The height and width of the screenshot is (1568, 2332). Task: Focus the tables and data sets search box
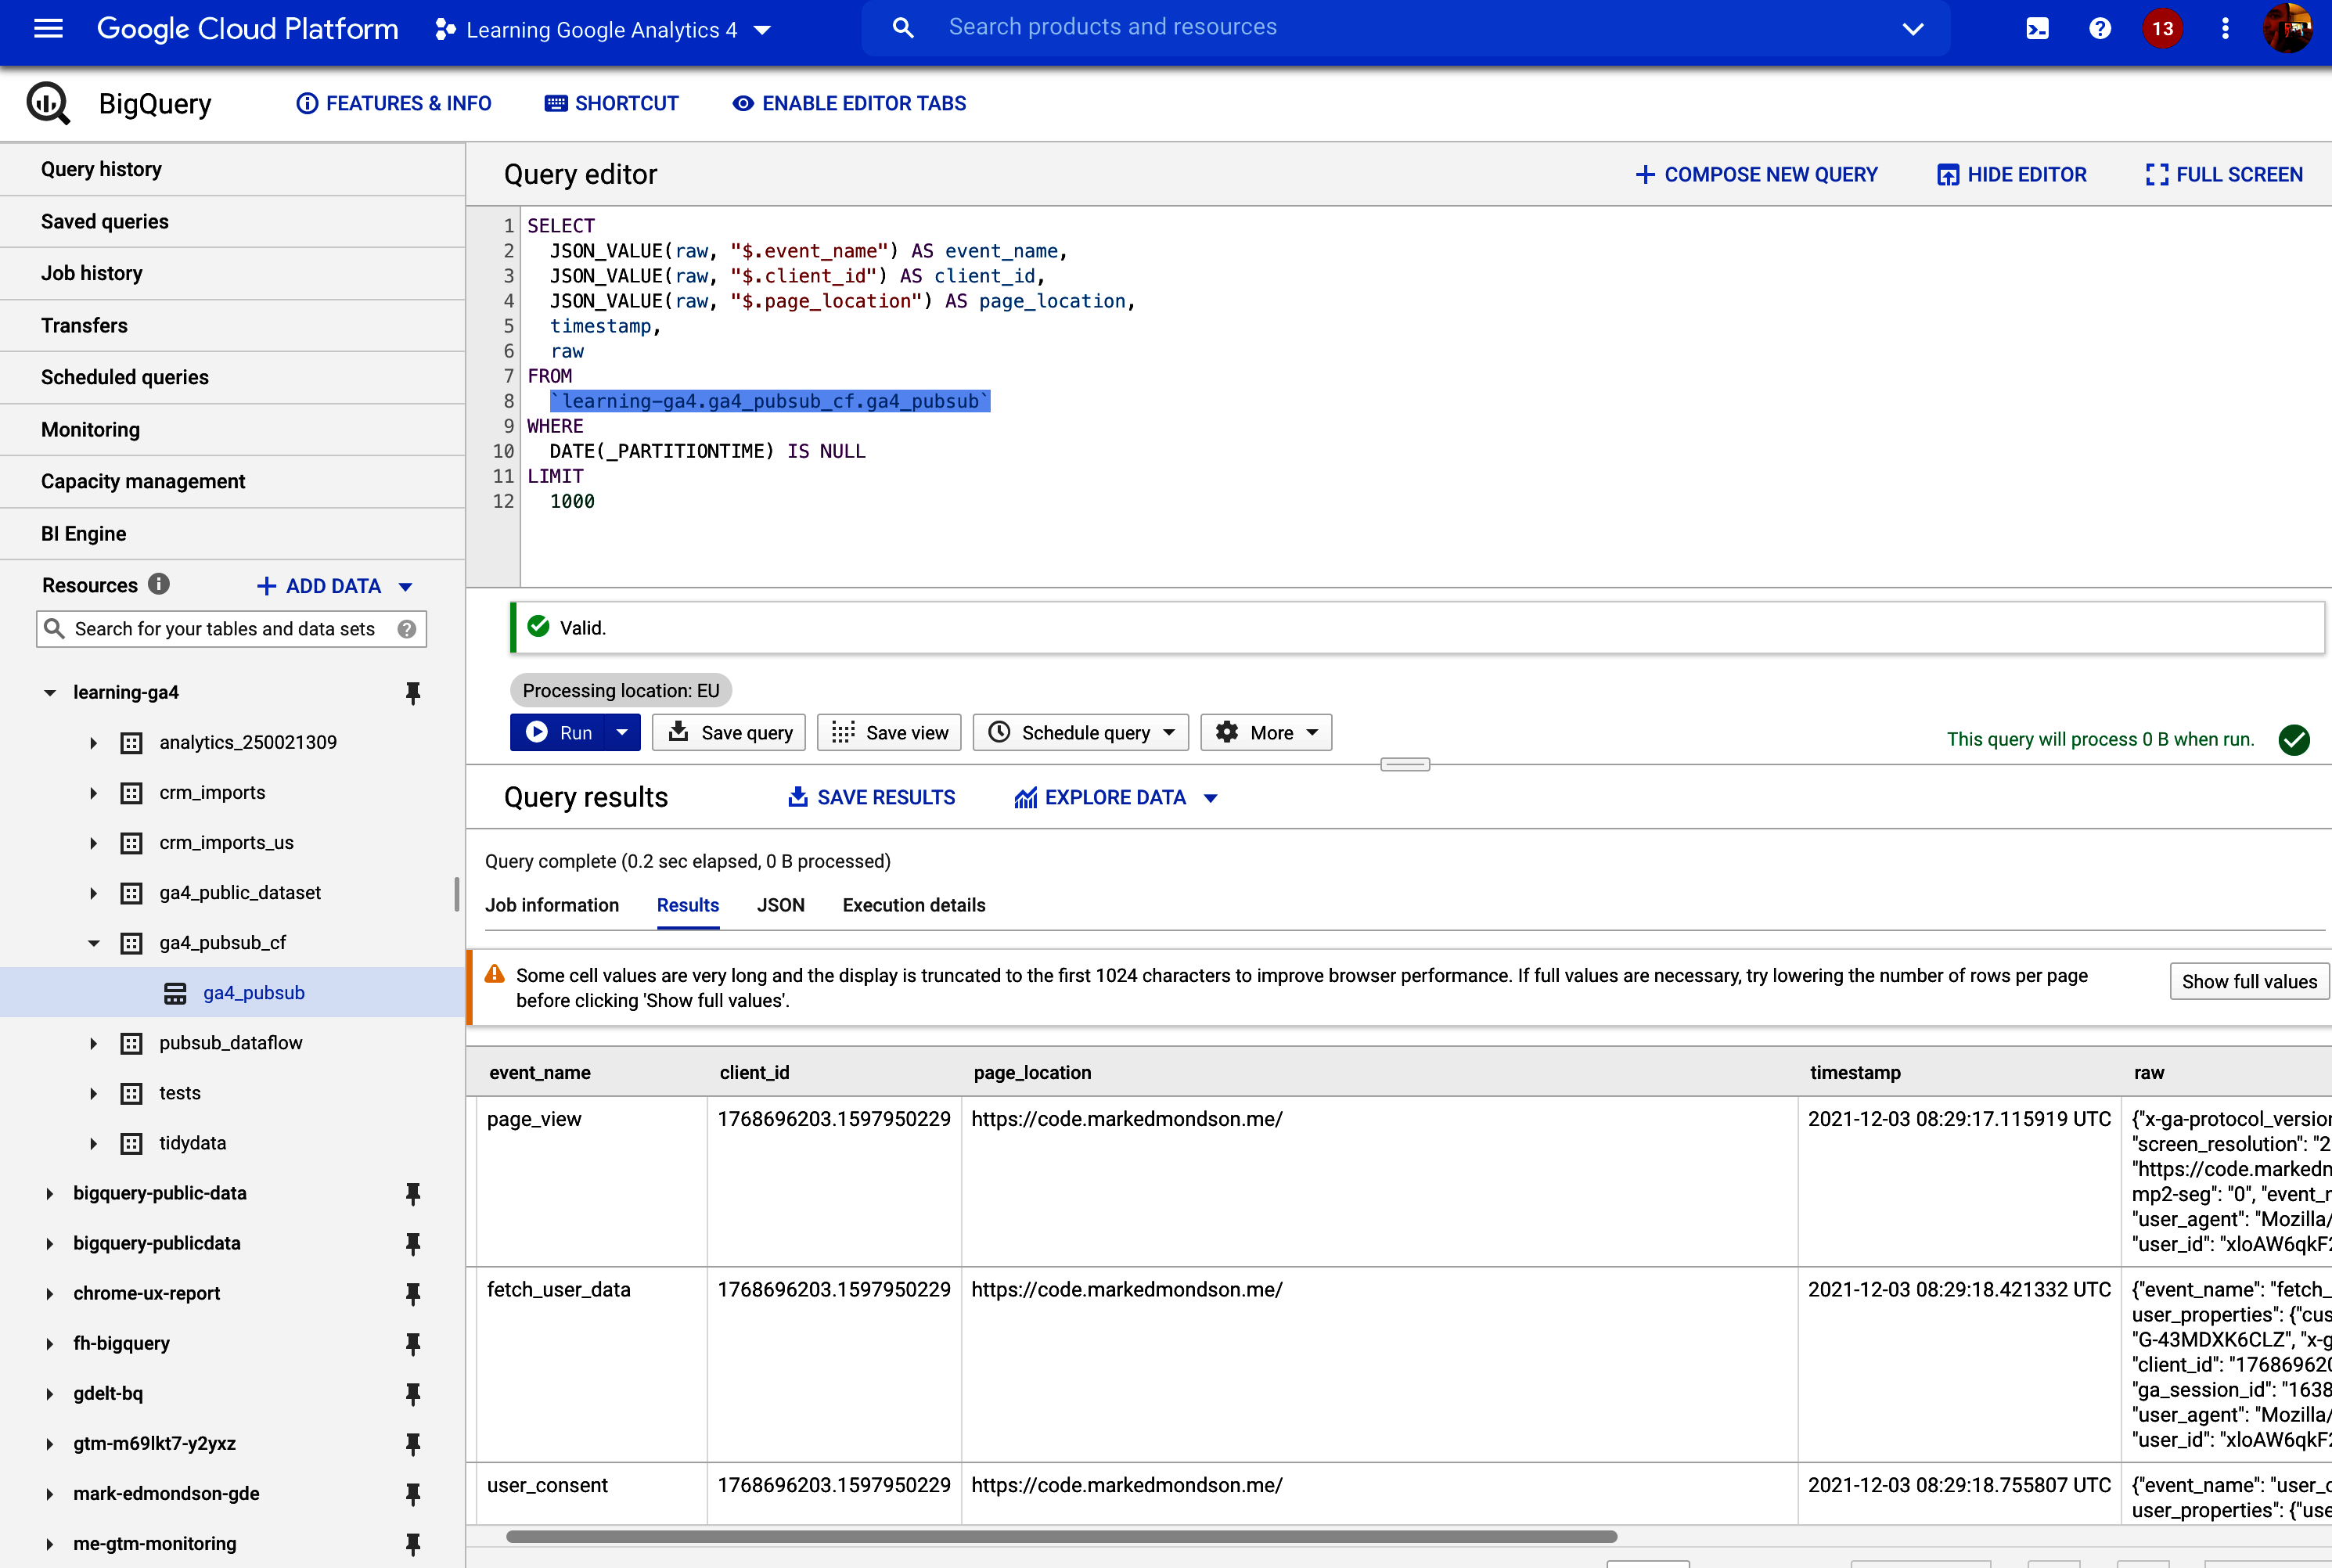231,629
